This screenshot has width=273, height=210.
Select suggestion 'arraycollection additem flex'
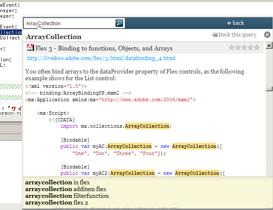(x=66, y=189)
